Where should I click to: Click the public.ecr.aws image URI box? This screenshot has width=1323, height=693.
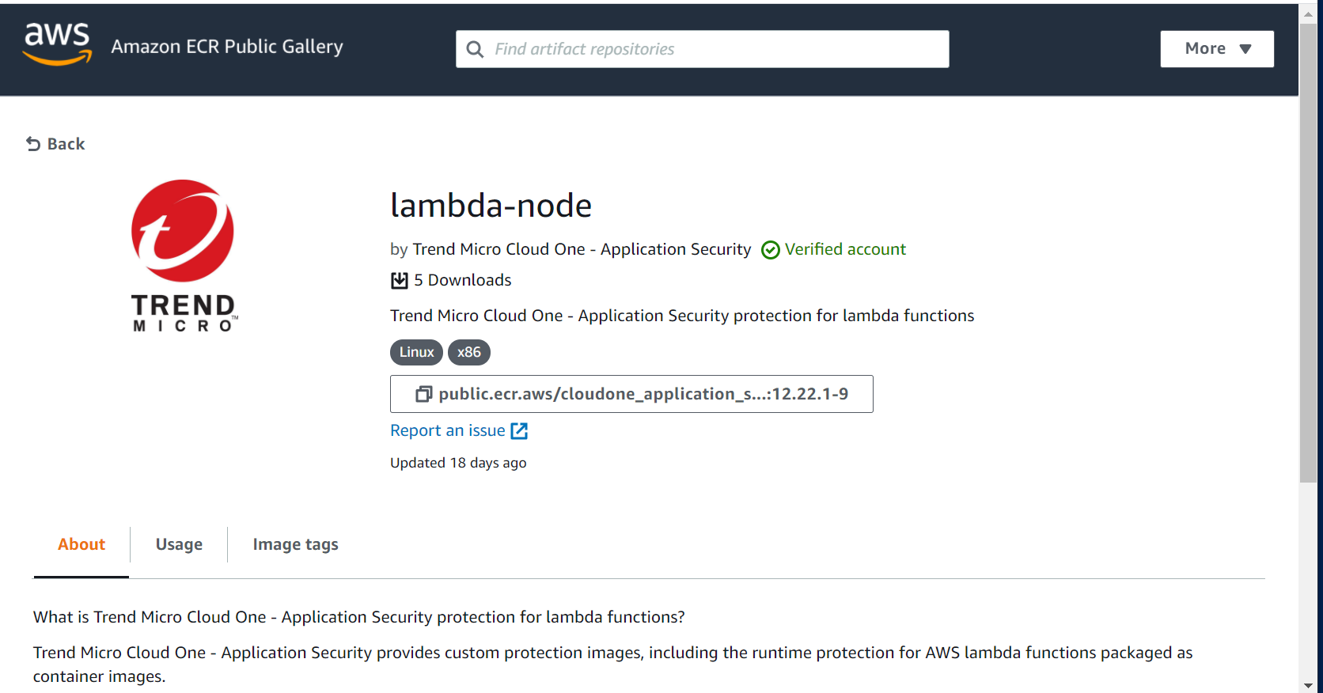tap(643, 394)
